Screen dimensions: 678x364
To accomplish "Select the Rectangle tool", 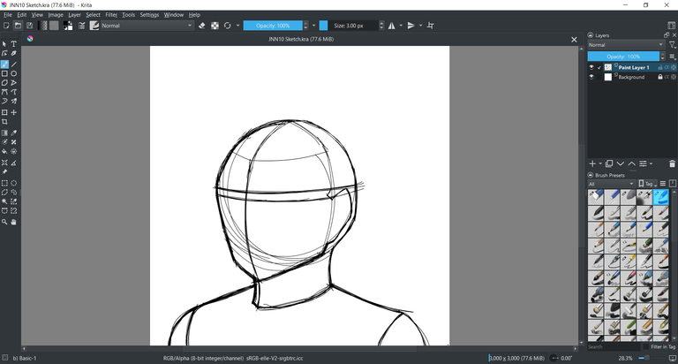I will click(4, 73).
